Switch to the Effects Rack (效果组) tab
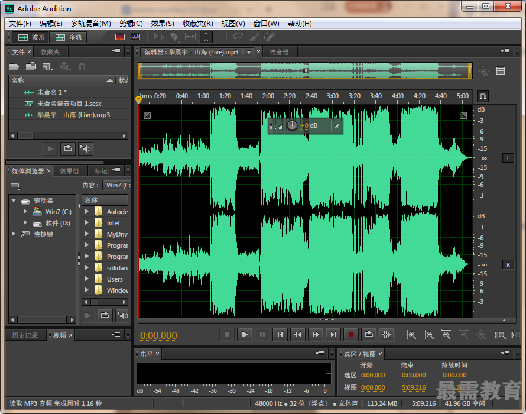This screenshot has height=414, width=526. pyautogui.click(x=69, y=171)
